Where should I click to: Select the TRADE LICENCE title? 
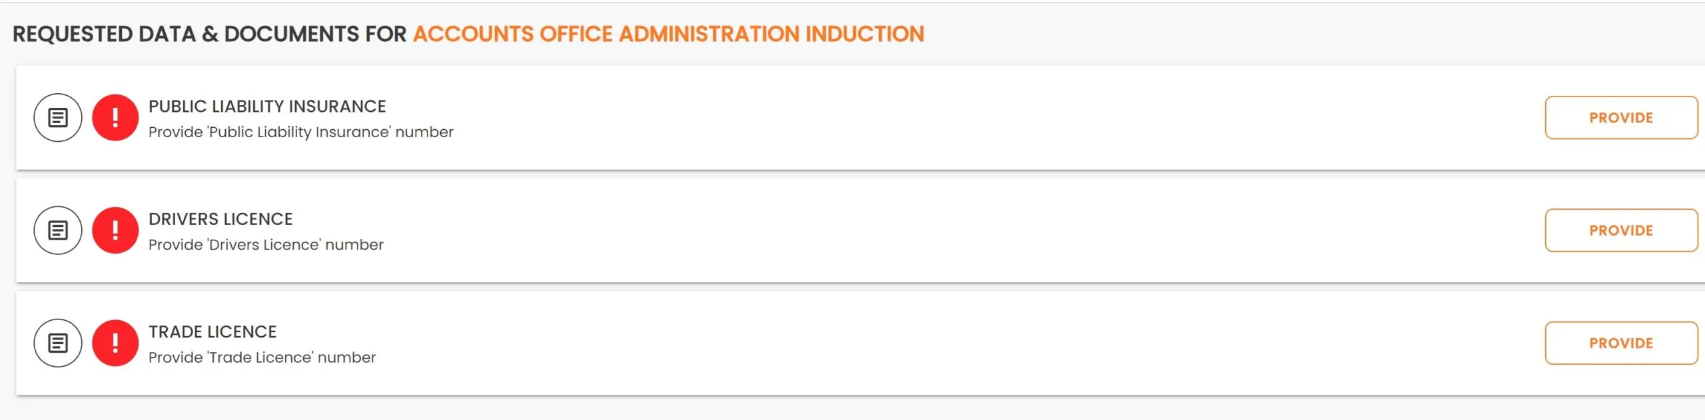point(212,331)
